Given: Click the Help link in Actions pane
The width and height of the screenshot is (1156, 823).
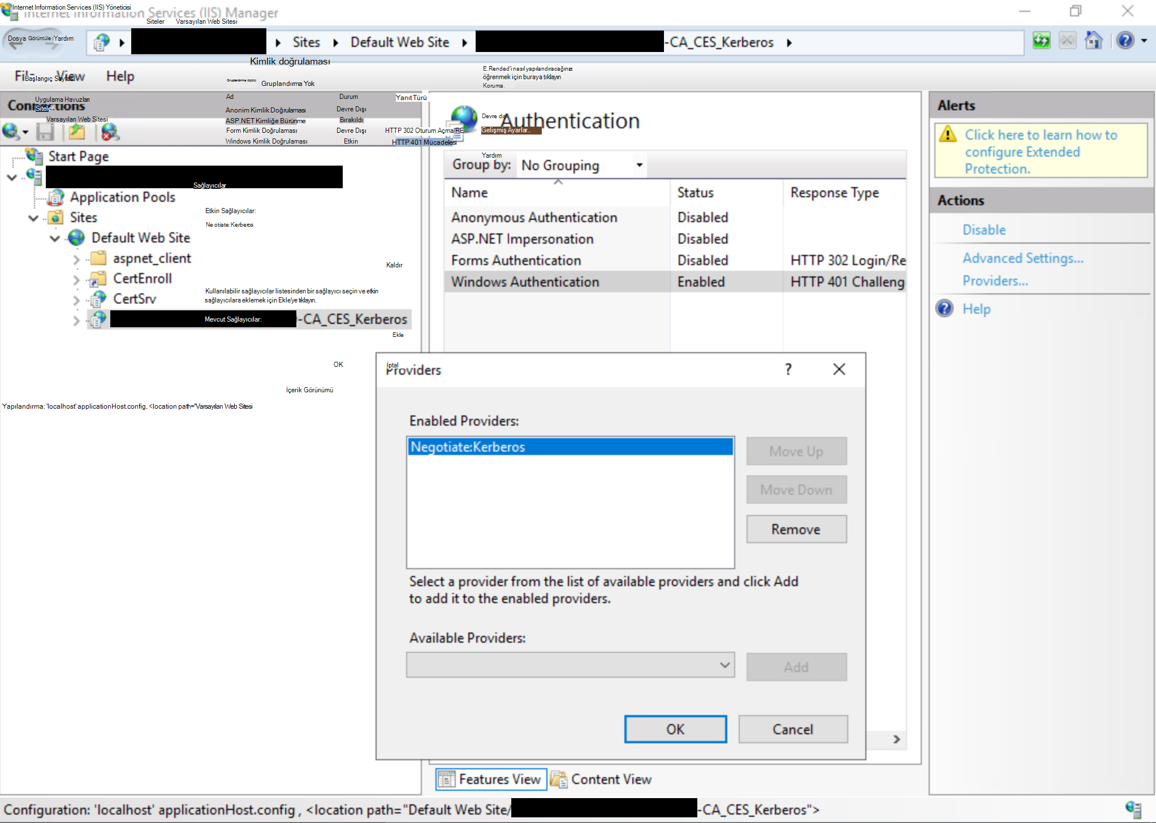Looking at the screenshot, I should (x=977, y=309).
